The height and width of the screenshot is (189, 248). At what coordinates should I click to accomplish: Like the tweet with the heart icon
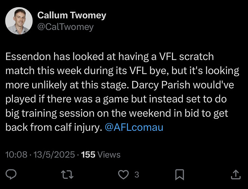pos(122,174)
